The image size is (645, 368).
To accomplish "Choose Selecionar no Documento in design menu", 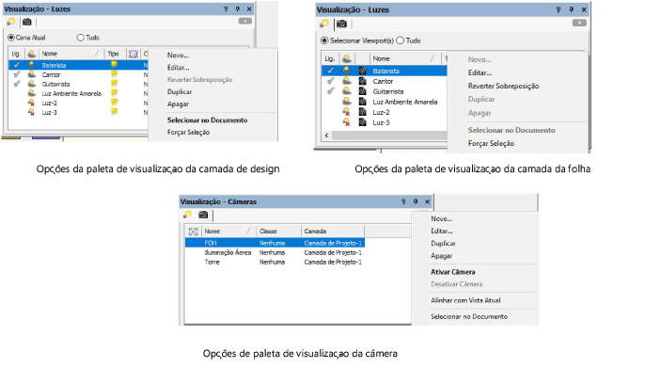I will (x=207, y=120).
